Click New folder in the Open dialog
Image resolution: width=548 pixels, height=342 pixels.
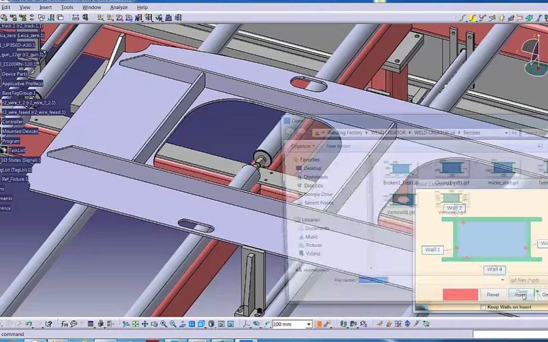pos(338,146)
